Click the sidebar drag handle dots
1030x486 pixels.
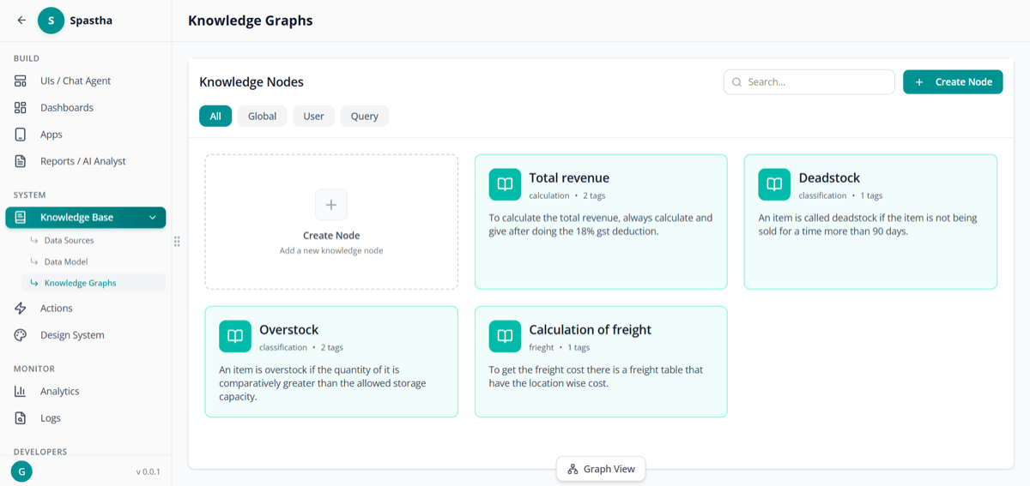[x=177, y=242]
